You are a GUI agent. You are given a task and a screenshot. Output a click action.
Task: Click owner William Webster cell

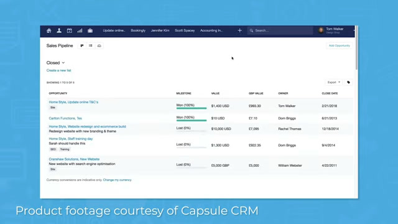[290, 166]
